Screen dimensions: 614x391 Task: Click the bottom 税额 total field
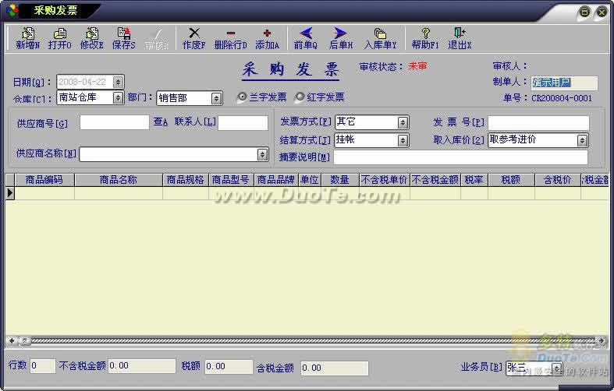pyautogui.click(x=229, y=366)
